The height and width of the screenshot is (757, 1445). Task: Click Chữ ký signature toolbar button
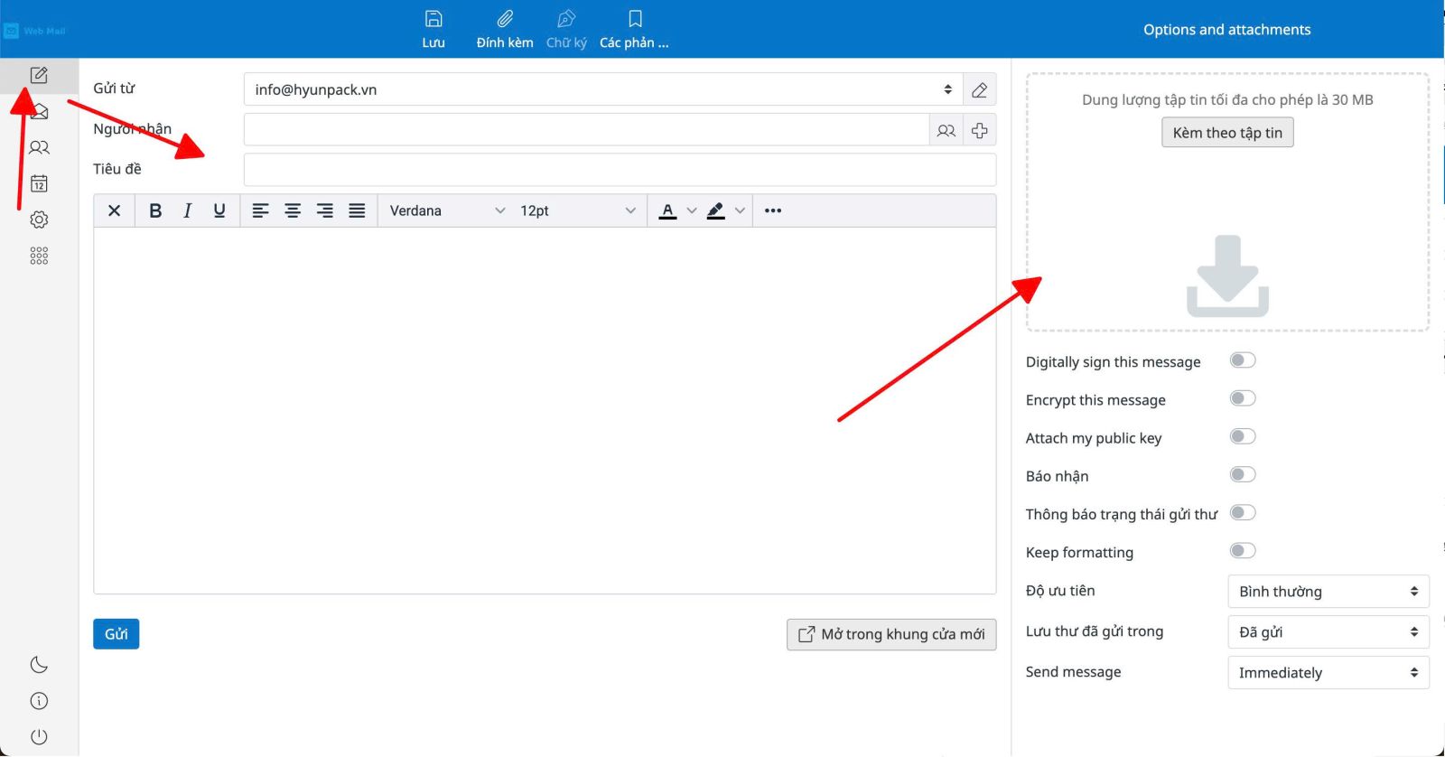pyautogui.click(x=566, y=29)
